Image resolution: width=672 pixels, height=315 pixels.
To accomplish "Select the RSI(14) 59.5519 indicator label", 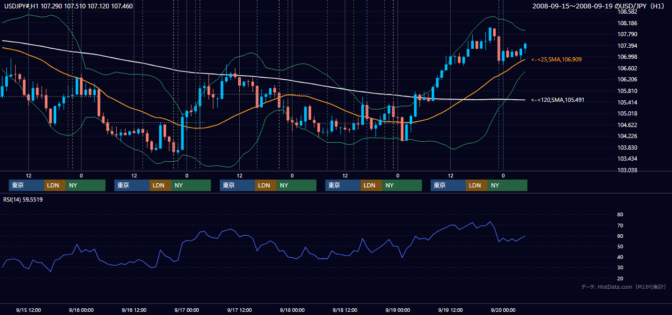I will tap(23, 199).
